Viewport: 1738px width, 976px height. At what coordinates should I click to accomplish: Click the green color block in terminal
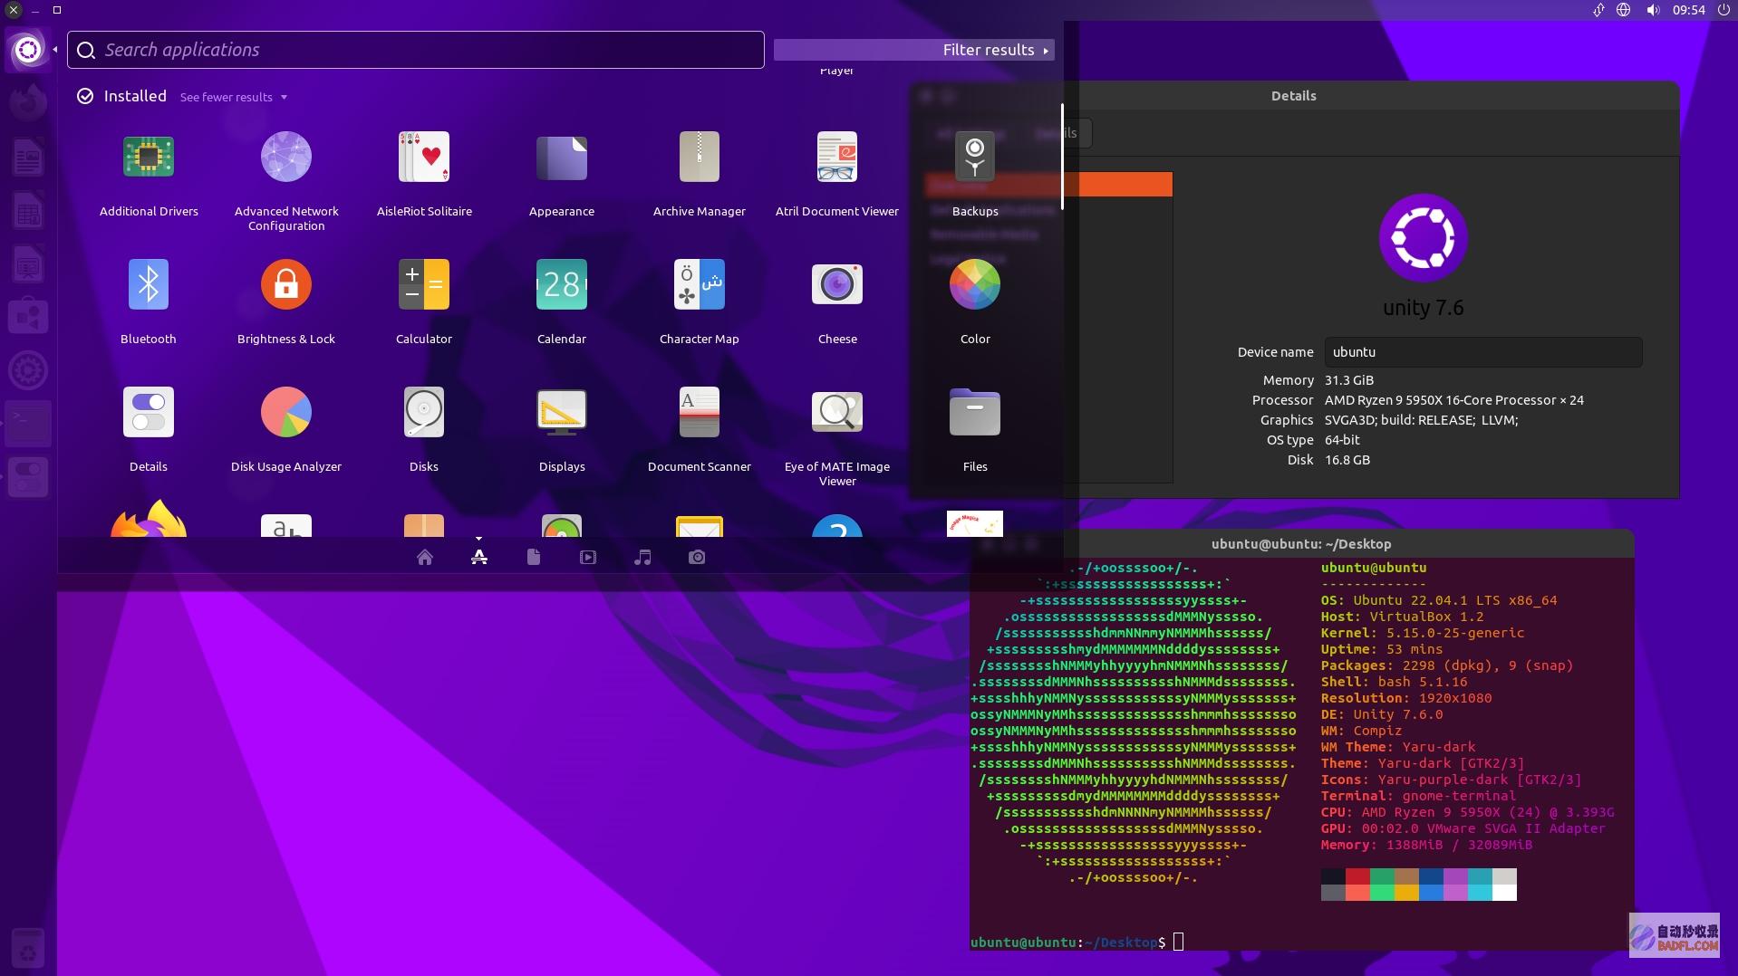coord(1382,876)
